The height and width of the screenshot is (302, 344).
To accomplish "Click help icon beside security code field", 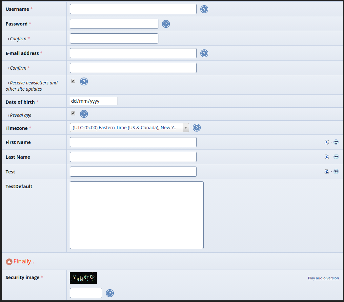I will (110, 293).
